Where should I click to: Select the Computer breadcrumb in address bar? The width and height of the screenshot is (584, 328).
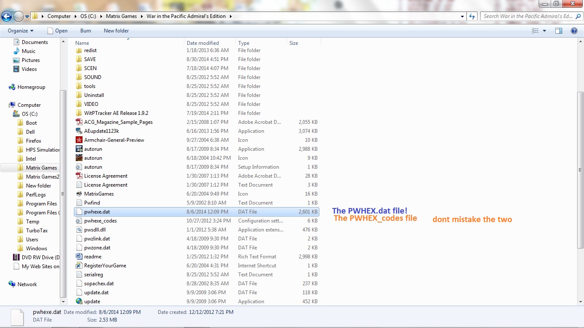[59, 16]
